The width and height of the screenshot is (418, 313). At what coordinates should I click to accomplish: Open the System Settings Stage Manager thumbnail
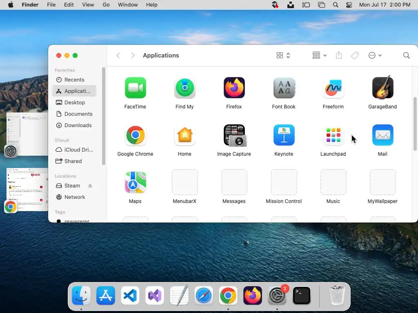point(27,134)
